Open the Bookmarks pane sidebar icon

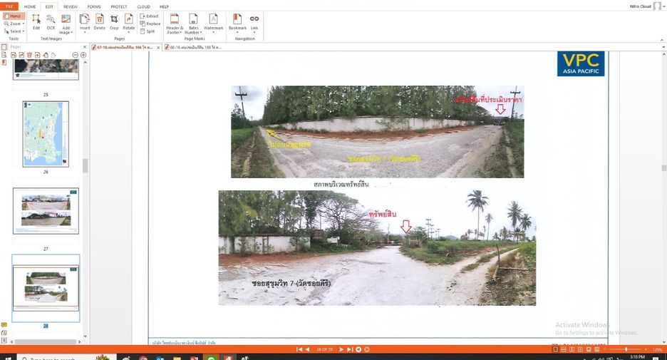4,63
